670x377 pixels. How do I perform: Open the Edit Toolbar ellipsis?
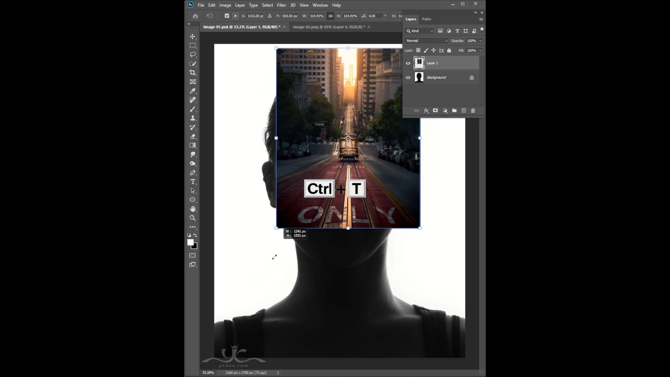(x=193, y=227)
